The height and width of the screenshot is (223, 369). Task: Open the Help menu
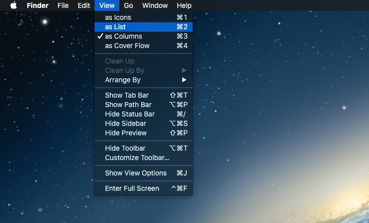[184, 5]
